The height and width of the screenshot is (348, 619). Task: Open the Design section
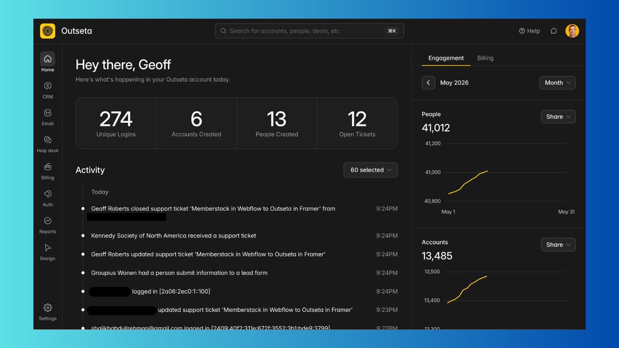click(47, 252)
